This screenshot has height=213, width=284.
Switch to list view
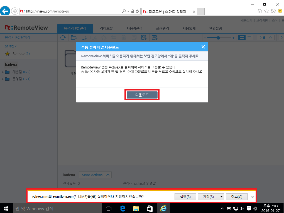click(x=249, y=38)
